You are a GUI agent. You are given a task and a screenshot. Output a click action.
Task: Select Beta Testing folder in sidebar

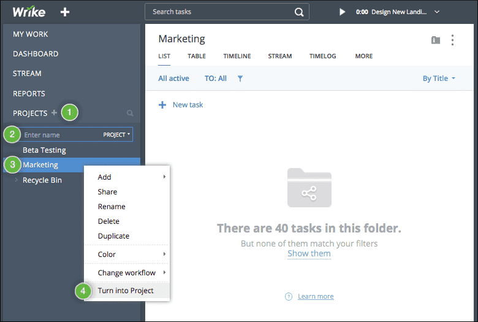point(44,150)
